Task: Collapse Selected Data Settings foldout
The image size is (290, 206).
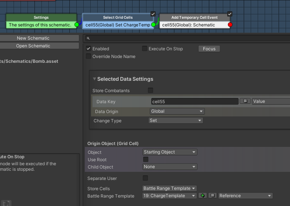Action: 94,79
